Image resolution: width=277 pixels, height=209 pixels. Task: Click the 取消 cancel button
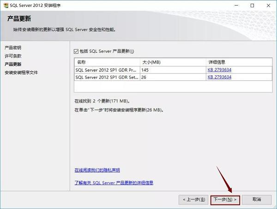click(x=257, y=199)
